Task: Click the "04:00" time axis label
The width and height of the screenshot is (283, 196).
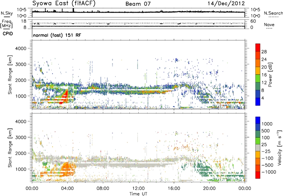Action: pyautogui.click(x=68, y=189)
